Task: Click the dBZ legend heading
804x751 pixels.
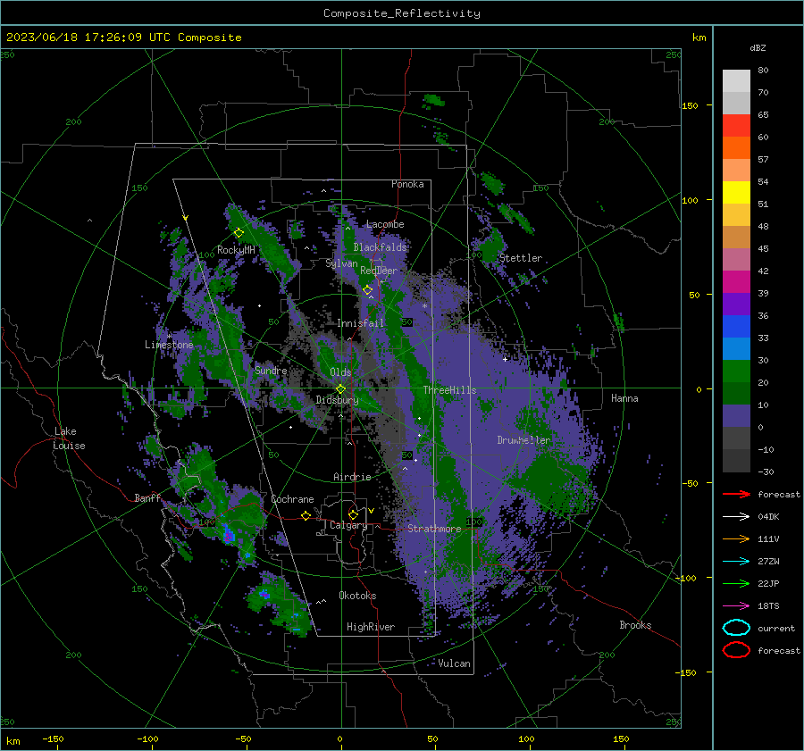Action: (x=758, y=48)
